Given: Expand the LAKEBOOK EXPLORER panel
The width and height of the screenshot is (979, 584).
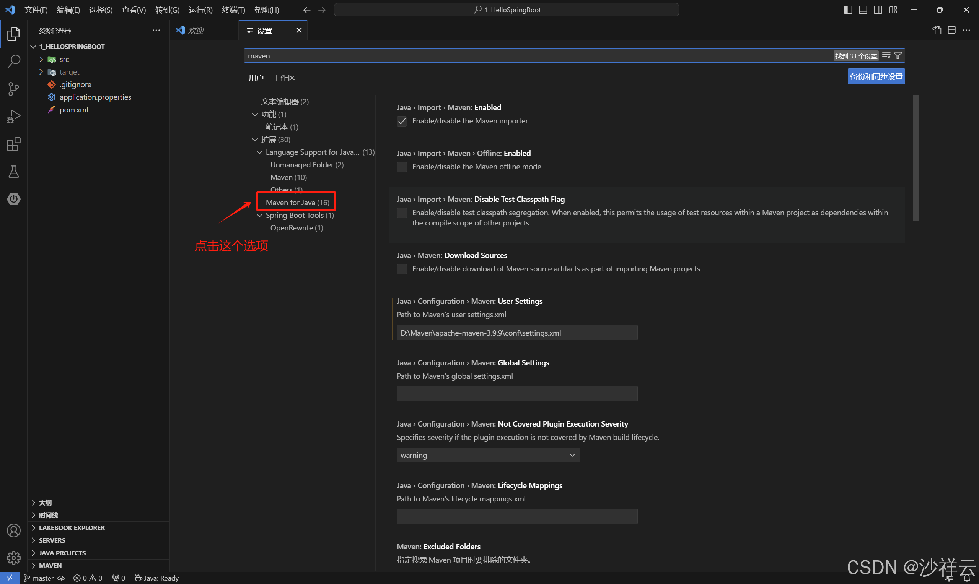Looking at the screenshot, I should (98, 528).
